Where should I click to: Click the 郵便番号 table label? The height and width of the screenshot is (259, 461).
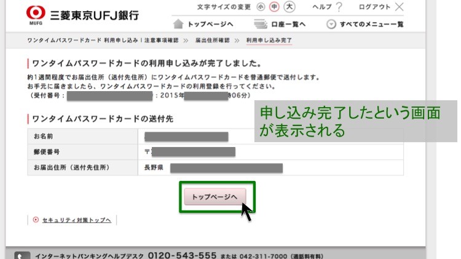[47, 152]
